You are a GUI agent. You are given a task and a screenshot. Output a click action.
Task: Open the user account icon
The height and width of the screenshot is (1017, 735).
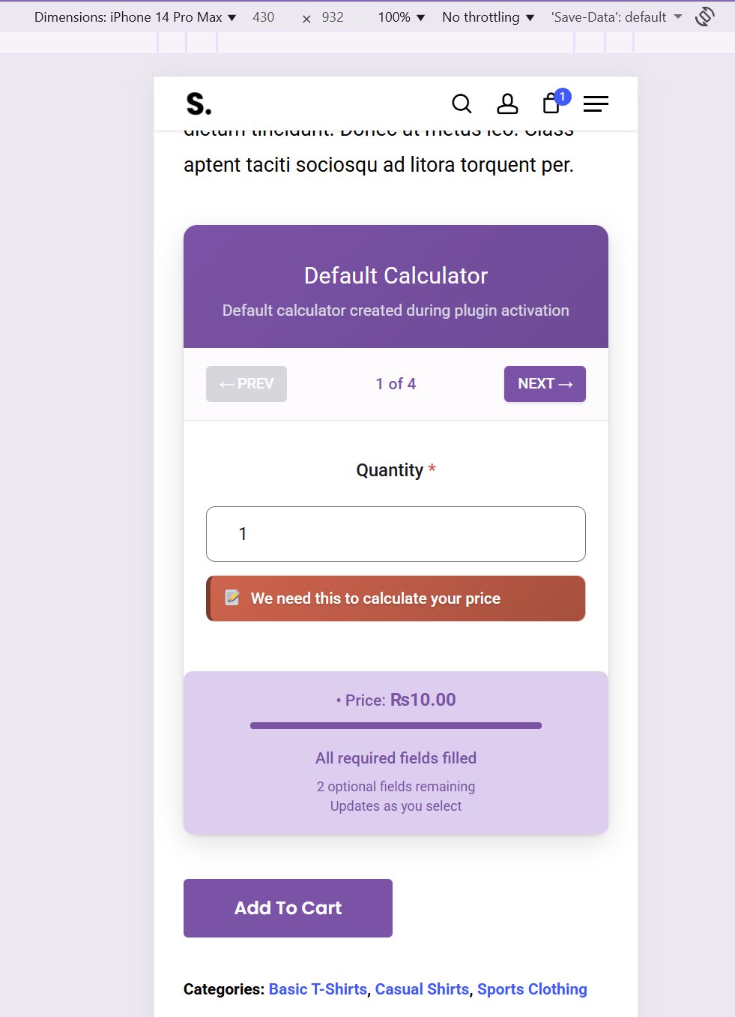pyautogui.click(x=507, y=103)
